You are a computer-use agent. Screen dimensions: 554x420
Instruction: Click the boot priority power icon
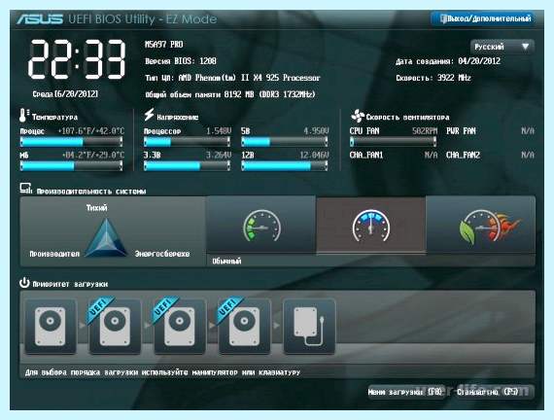pyautogui.click(x=24, y=283)
